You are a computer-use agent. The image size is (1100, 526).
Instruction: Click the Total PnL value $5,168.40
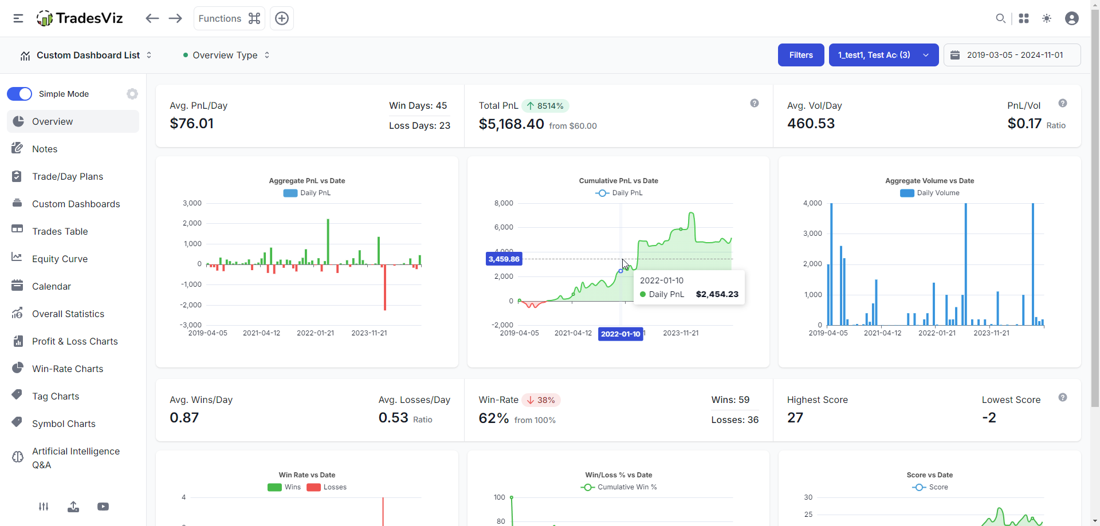tap(512, 124)
